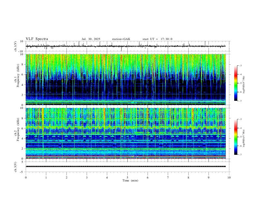The height and width of the screenshot is (199, 258).
Task: Click the "-7" label on ch.1 colorbar
Action: pyautogui.click(x=240, y=101)
